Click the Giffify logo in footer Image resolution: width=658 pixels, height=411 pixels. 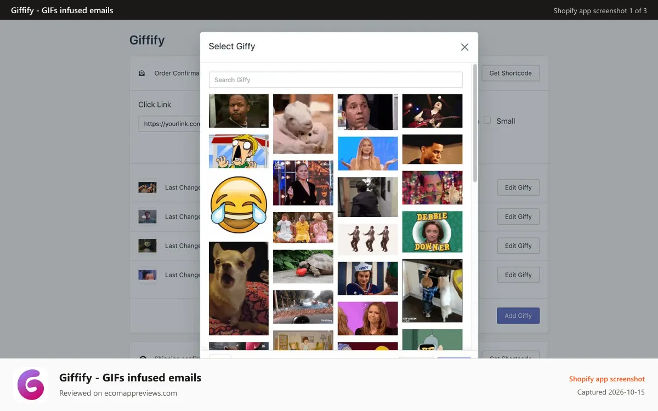(31, 385)
